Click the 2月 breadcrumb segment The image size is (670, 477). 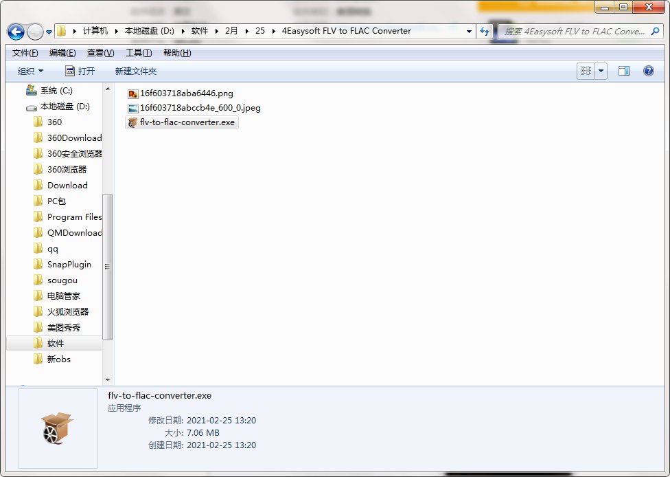point(231,31)
